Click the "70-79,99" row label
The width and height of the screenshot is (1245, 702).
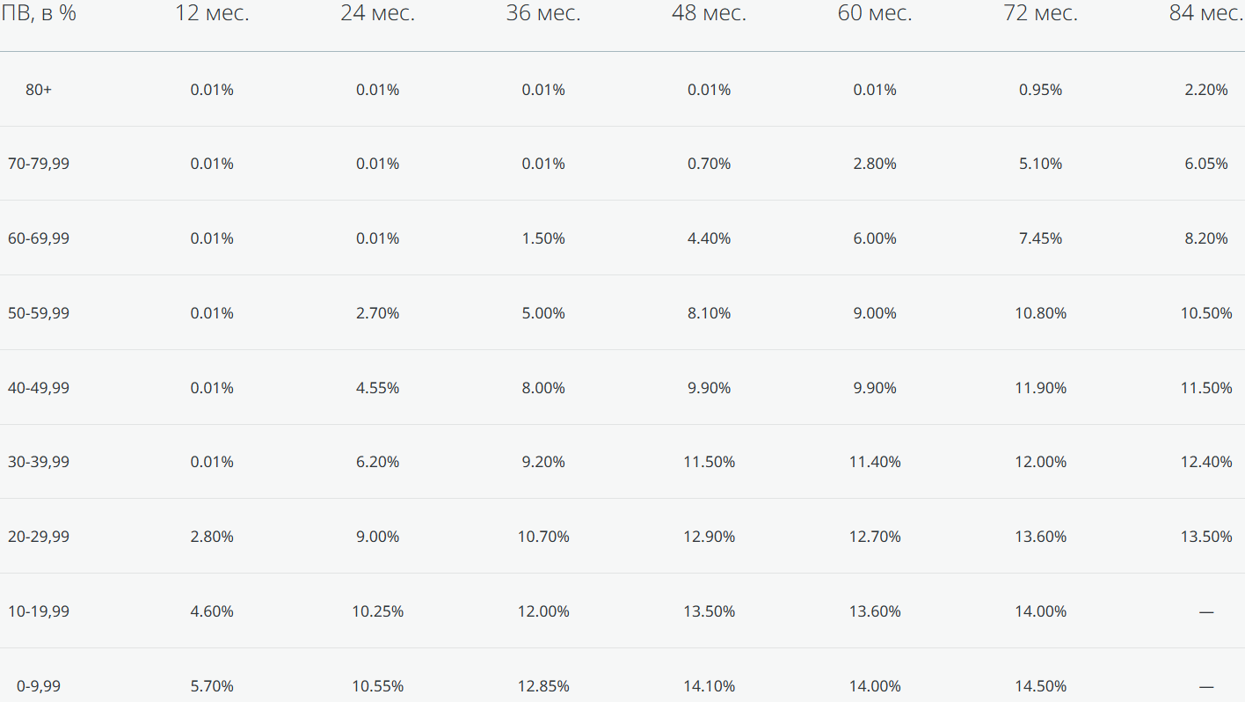(x=39, y=164)
